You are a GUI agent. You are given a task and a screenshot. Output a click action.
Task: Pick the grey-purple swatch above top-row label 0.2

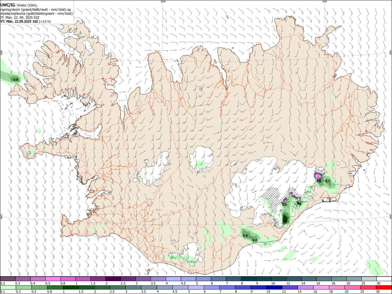pos(8,279)
